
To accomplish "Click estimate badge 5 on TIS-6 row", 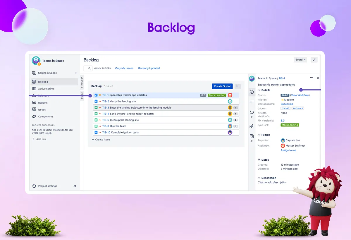I will [236, 126].
